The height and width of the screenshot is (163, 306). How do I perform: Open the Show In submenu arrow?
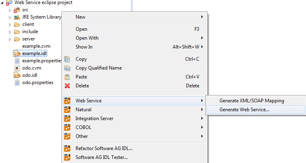202,47
